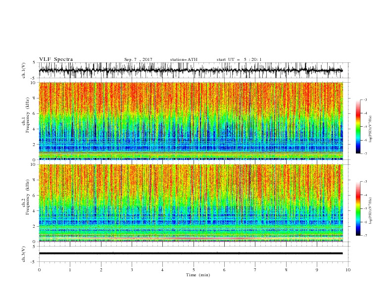The image size is (392, 303).
Task: Click the "VLF Spectra" title text
Action: 56,59
